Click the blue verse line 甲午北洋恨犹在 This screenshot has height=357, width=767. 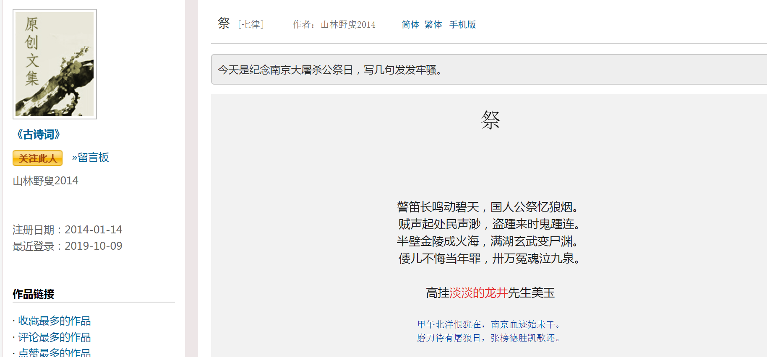489,324
